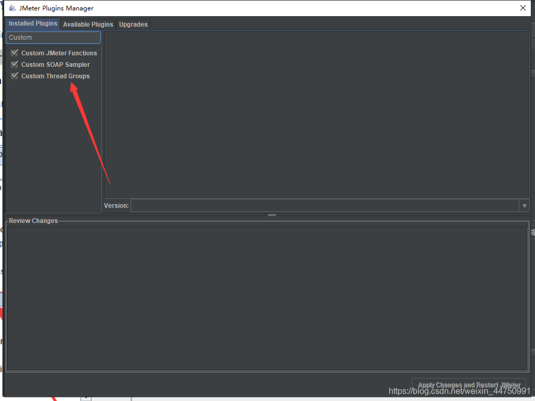This screenshot has height=401, width=535.
Task: Click the Review Changes text area
Action: (x=267, y=298)
